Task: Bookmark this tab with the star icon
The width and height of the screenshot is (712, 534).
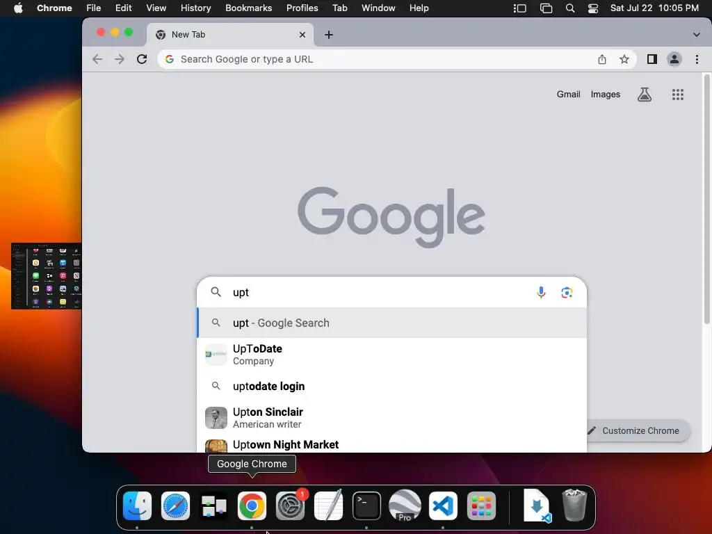Action: click(624, 59)
